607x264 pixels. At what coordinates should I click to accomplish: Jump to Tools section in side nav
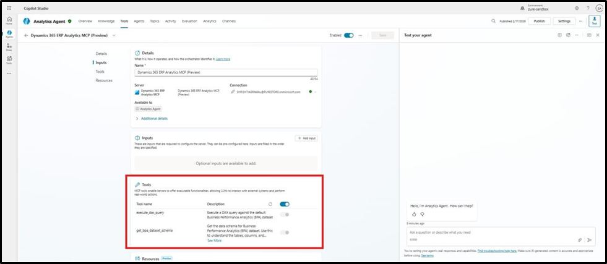point(100,72)
